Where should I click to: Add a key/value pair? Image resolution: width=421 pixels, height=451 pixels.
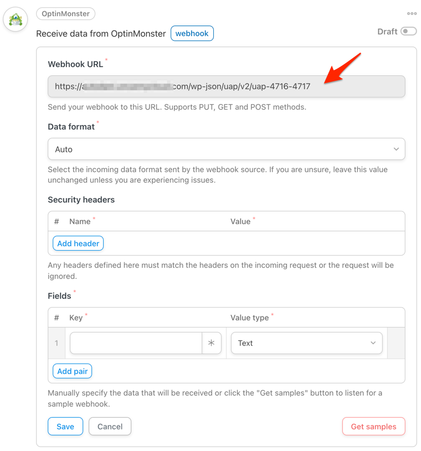click(72, 371)
